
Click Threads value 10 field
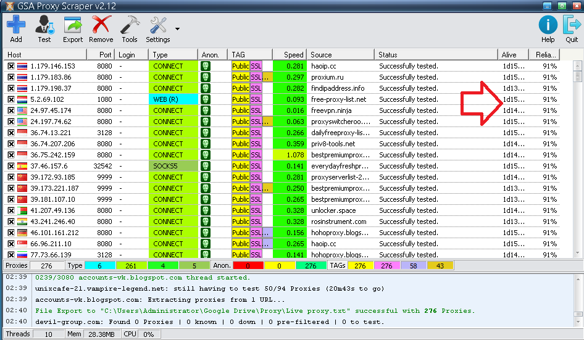pyautogui.click(x=48, y=334)
